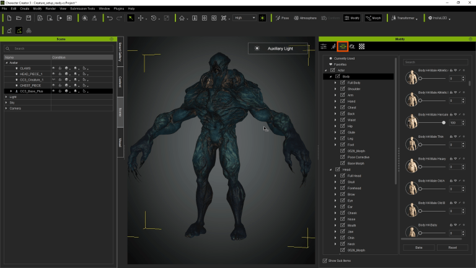This screenshot has width=476, height=268.
Task: Open the Morph tab in Modify panel
Action: (343, 47)
